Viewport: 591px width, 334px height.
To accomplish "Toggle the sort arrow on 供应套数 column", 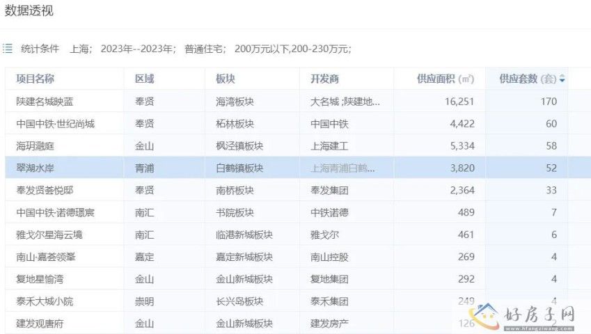I will pos(562,79).
